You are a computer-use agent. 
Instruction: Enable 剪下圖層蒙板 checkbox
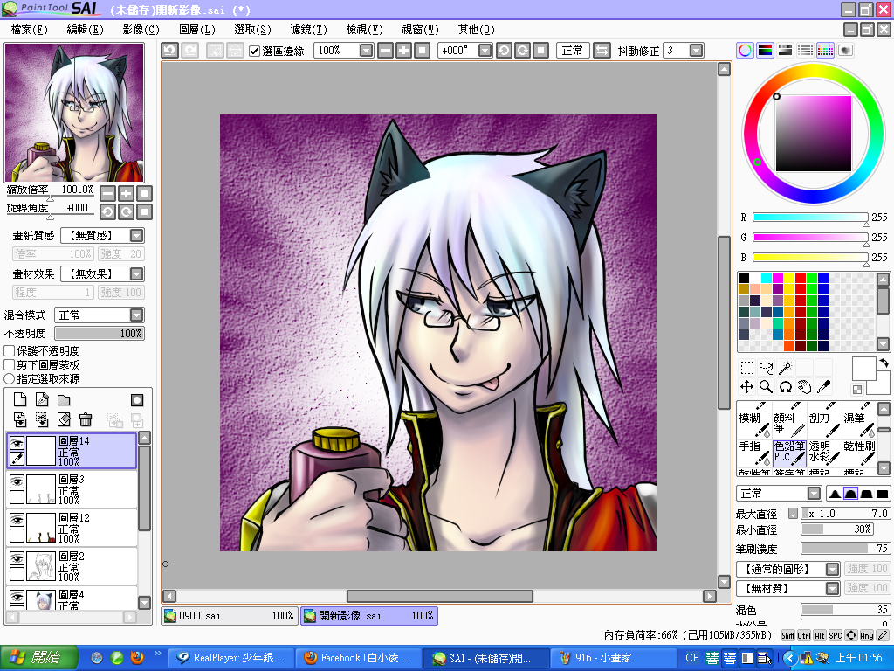pyautogui.click(x=9, y=364)
